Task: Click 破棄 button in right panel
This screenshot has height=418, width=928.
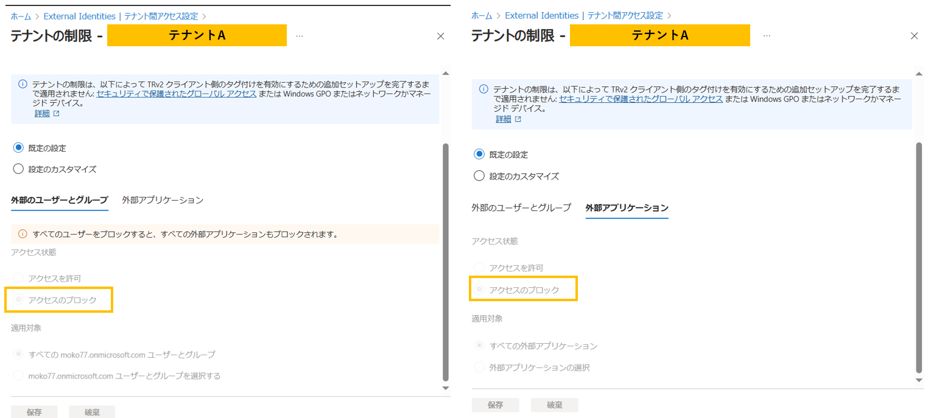Action: 554,405
